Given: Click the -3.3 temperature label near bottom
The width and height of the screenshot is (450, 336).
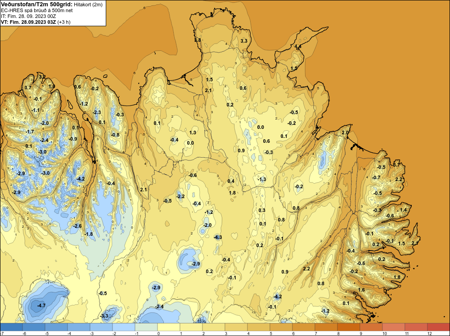Looking at the screenshot, I should click(104, 316).
